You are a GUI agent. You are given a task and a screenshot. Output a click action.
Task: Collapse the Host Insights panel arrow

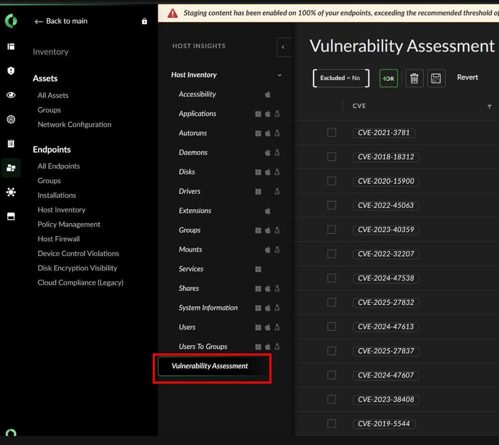284,47
